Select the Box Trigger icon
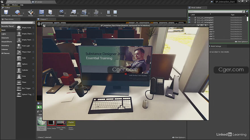The height and width of the screenshot is (140, 250). pyautogui.click(x=19, y=89)
